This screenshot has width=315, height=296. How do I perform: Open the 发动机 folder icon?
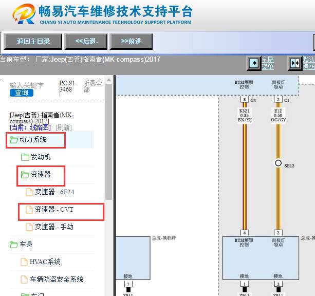25,157
